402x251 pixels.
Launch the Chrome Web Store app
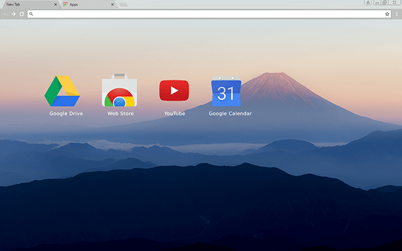[x=118, y=92]
